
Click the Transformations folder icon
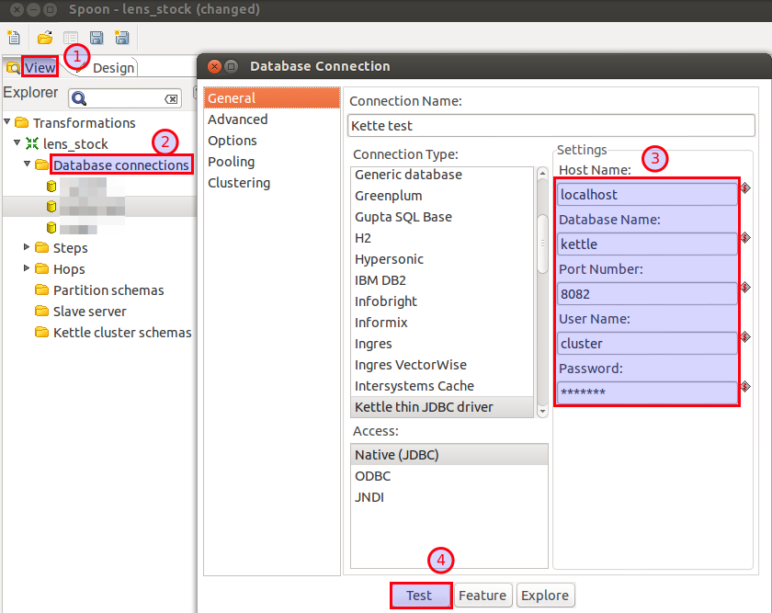click(x=22, y=122)
